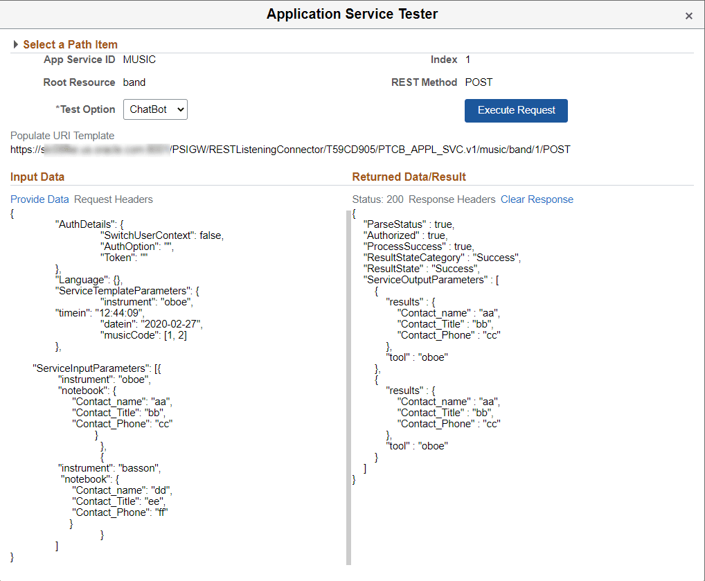Click the populated URI template URL
The height and width of the screenshot is (581, 705).
pos(291,149)
